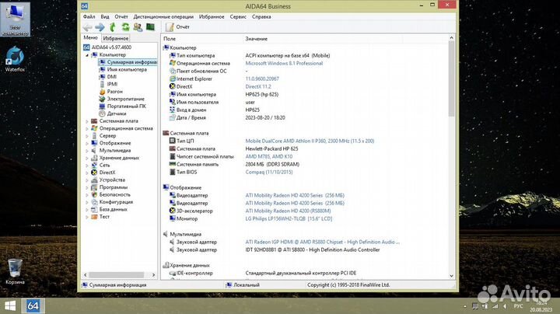Click the vertical scrollbar up arrow
Viewport: 560px width, 314px height.
coord(451,37)
